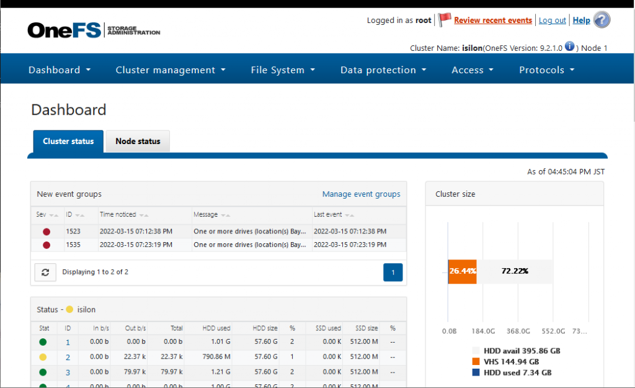Refresh the new event groups list
This screenshot has width=635, height=388.
pos(45,272)
